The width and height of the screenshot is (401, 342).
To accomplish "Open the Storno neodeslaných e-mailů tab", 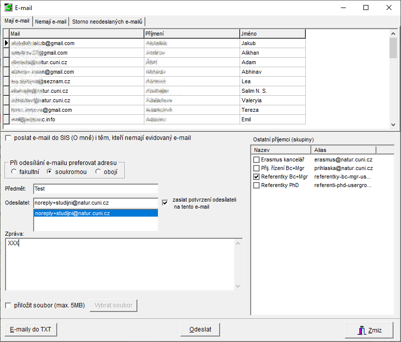I will pos(107,22).
